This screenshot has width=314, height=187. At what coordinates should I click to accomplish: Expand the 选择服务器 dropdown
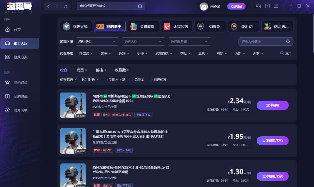click(189, 42)
